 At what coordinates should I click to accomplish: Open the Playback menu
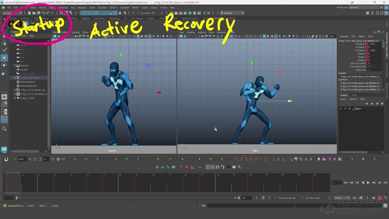[x=82, y=7]
